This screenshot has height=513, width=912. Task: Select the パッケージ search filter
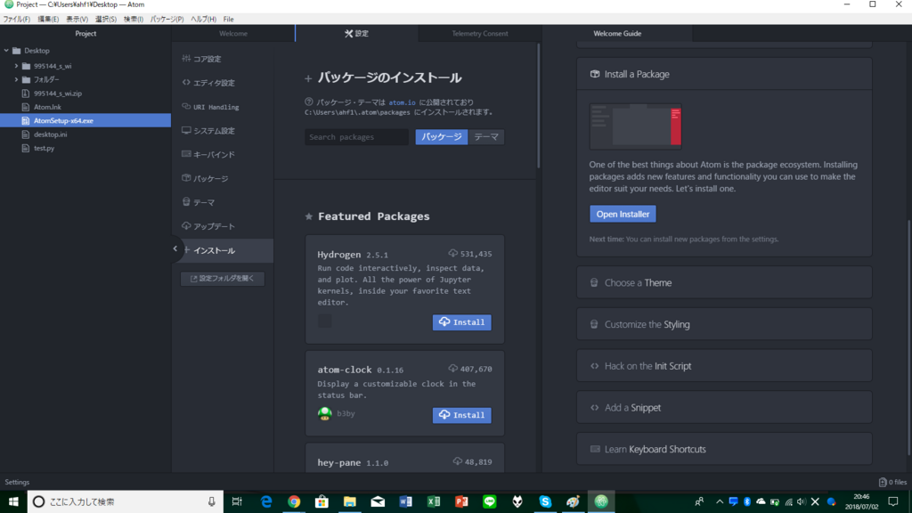[441, 136]
